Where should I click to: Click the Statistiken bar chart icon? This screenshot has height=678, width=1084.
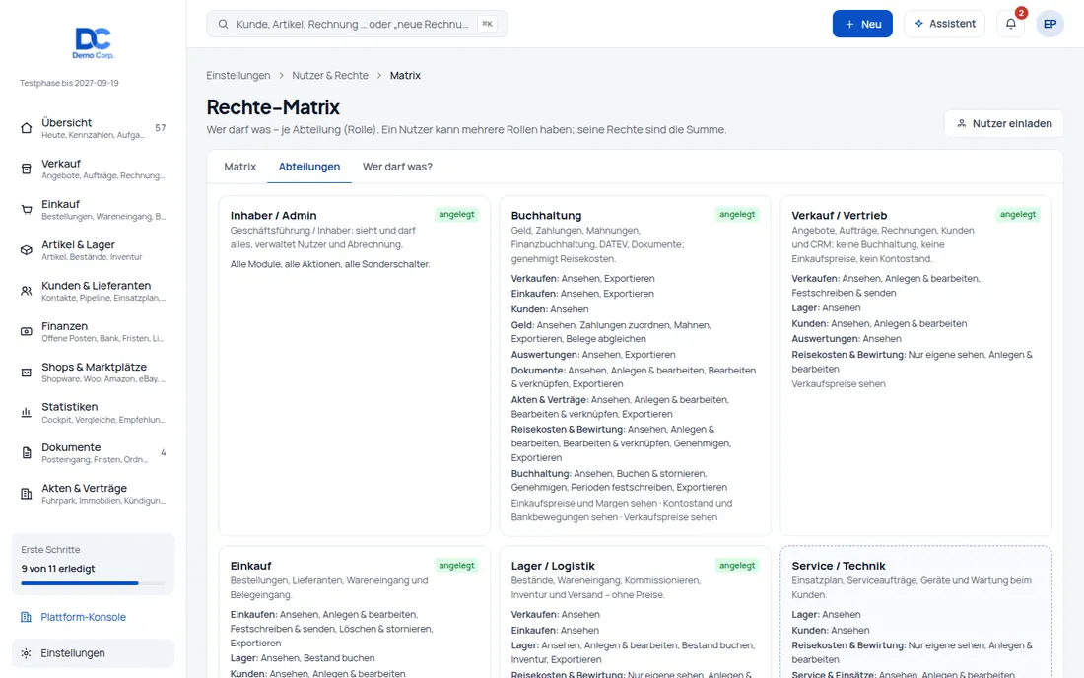tap(27, 413)
